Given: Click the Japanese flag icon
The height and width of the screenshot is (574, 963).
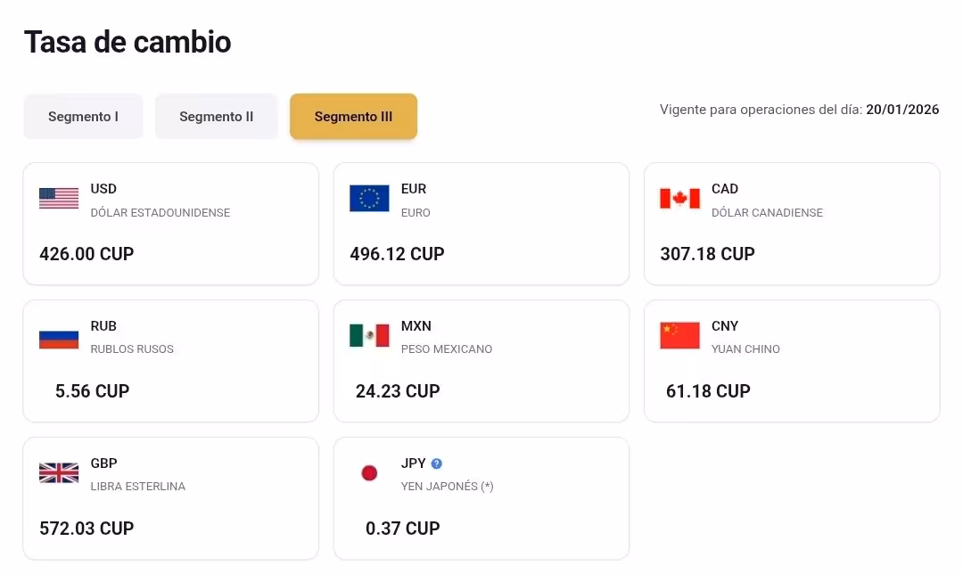Looking at the screenshot, I should coord(369,472).
